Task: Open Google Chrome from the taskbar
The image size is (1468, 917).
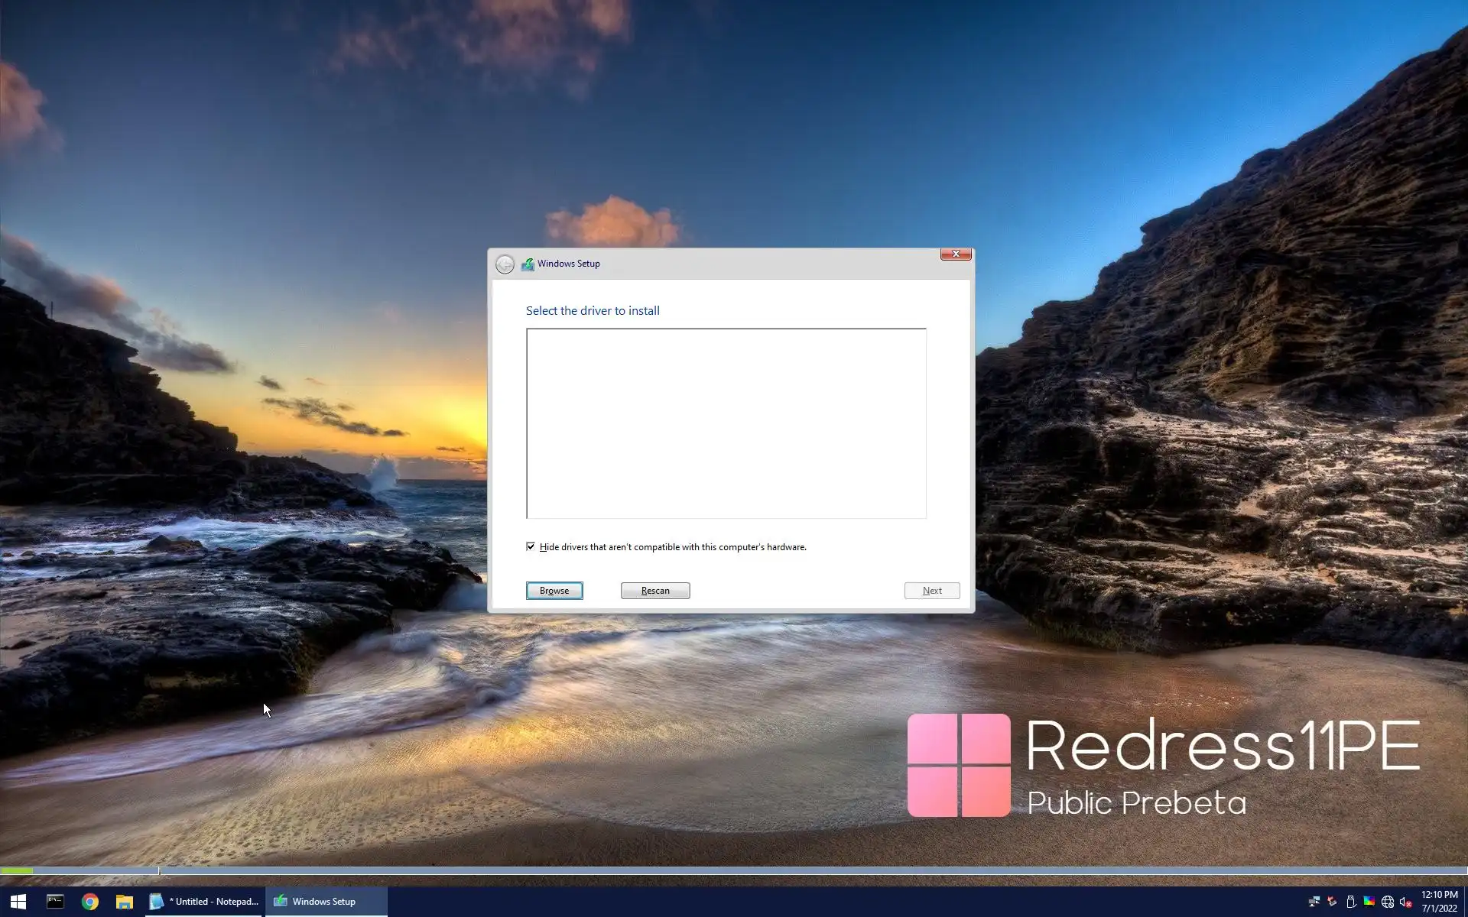Action: pos(90,902)
